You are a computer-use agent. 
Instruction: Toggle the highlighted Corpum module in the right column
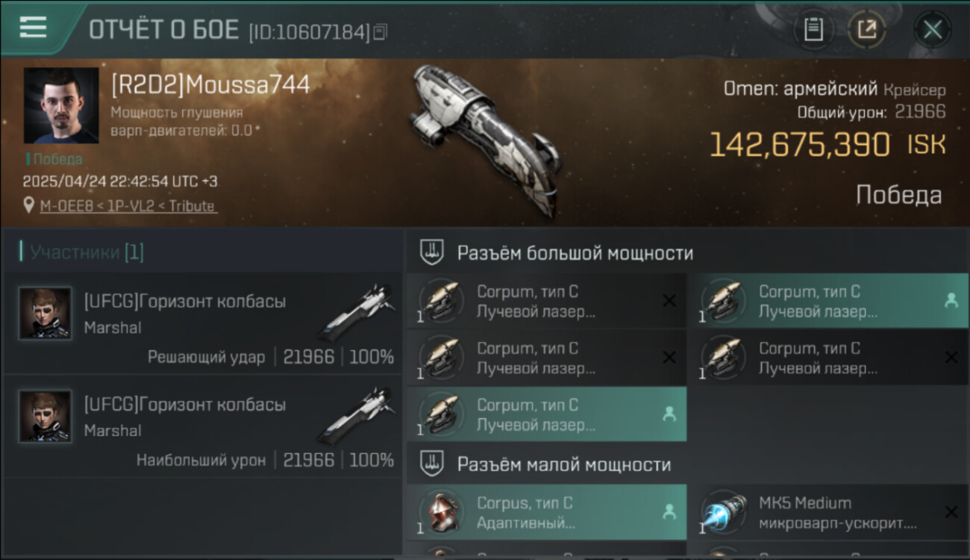[x=828, y=301]
